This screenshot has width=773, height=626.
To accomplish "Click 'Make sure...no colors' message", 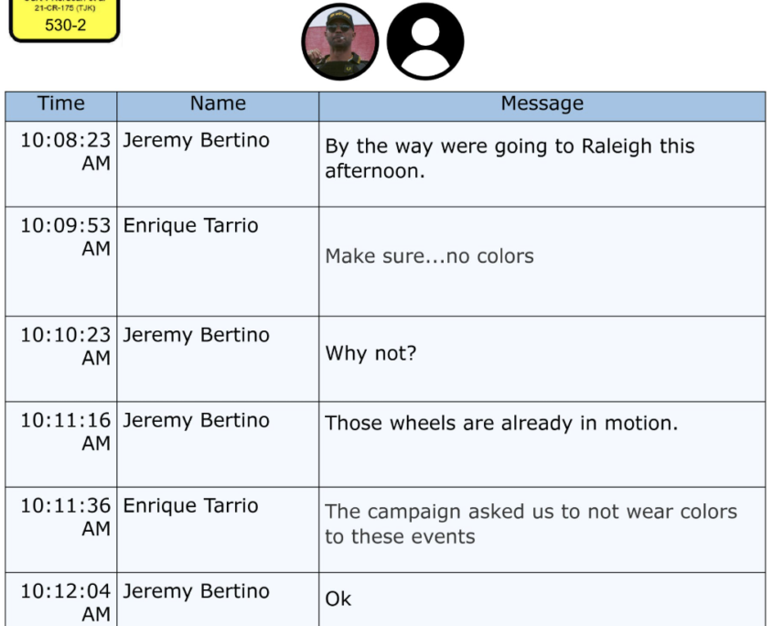I will coord(429,256).
